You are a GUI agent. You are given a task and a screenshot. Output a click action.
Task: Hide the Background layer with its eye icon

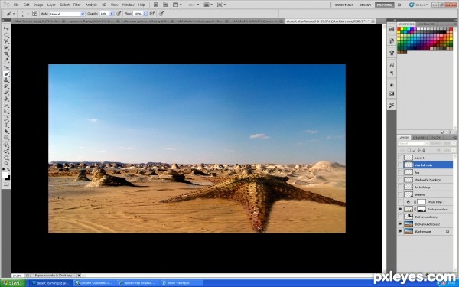[400, 231]
